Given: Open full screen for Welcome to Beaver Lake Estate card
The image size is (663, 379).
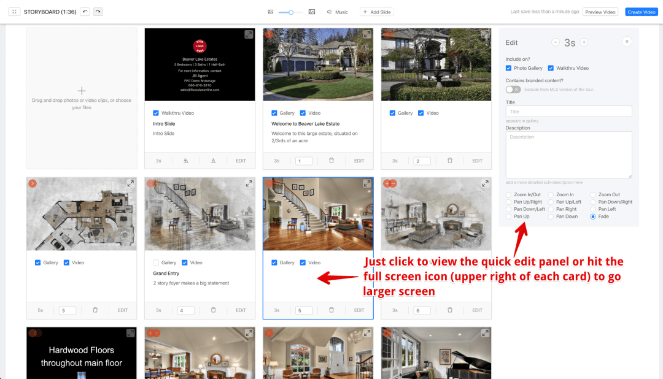Looking at the screenshot, I should tap(366, 34).
